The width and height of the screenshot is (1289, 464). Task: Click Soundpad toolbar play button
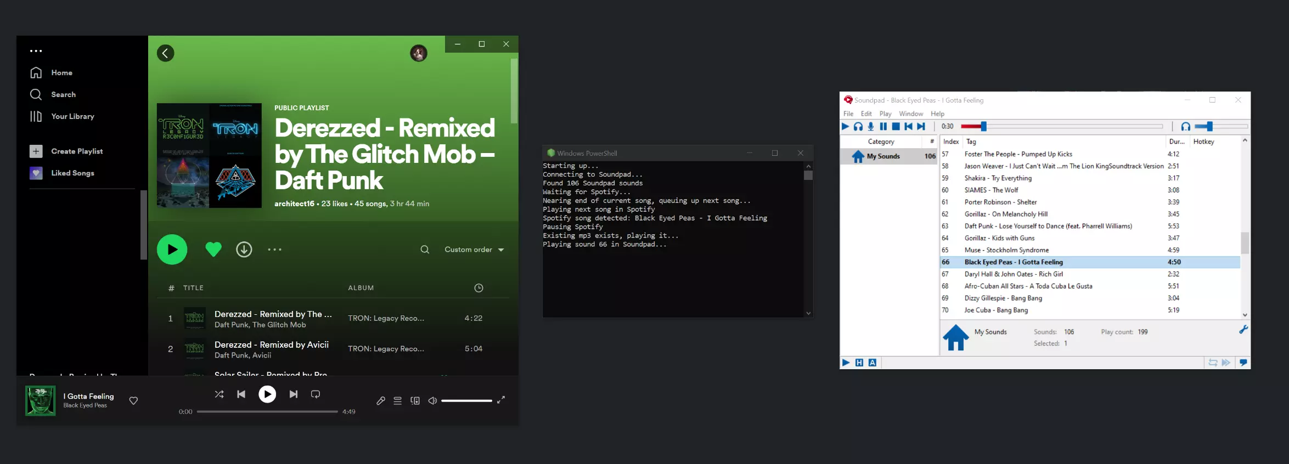[x=846, y=126]
